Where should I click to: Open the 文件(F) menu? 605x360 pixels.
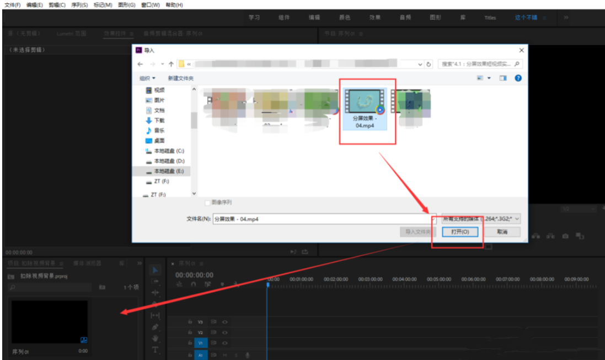(x=12, y=5)
